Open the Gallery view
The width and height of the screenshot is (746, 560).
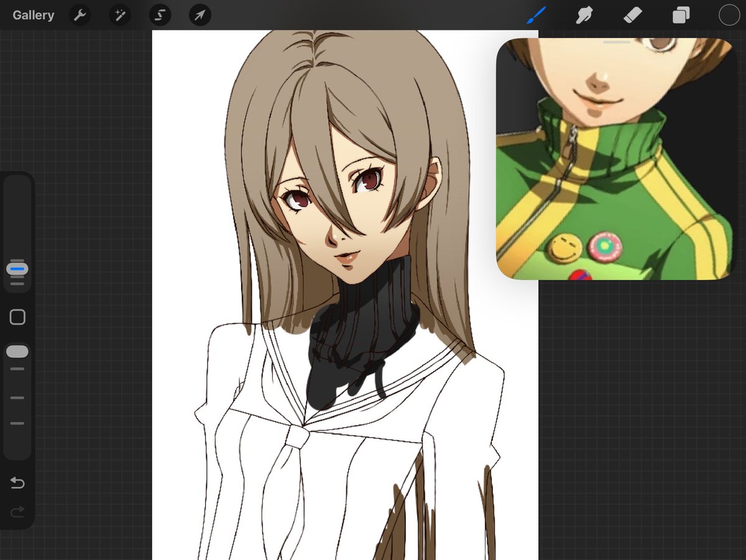[34, 15]
